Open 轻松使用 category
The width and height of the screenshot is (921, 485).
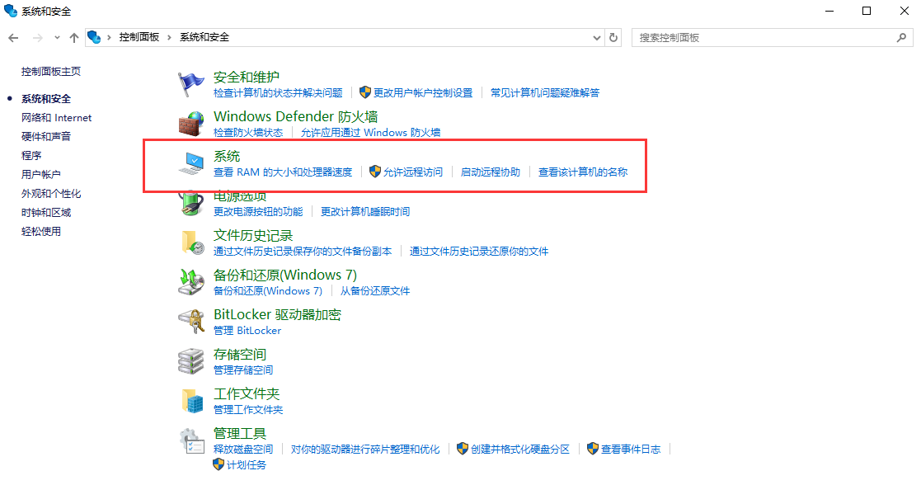click(x=41, y=231)
